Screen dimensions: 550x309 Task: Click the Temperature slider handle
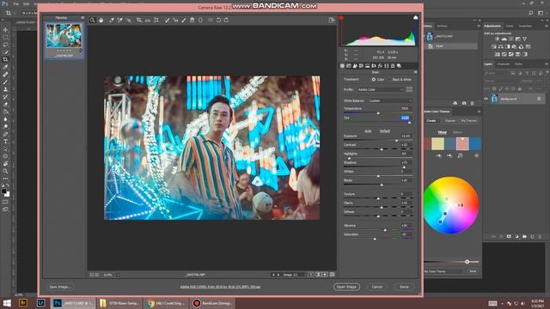378,113
